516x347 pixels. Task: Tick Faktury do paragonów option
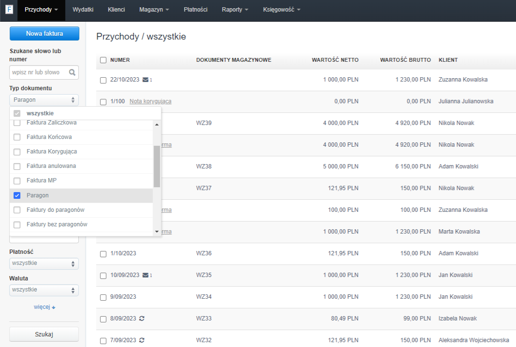pos(17,210)
